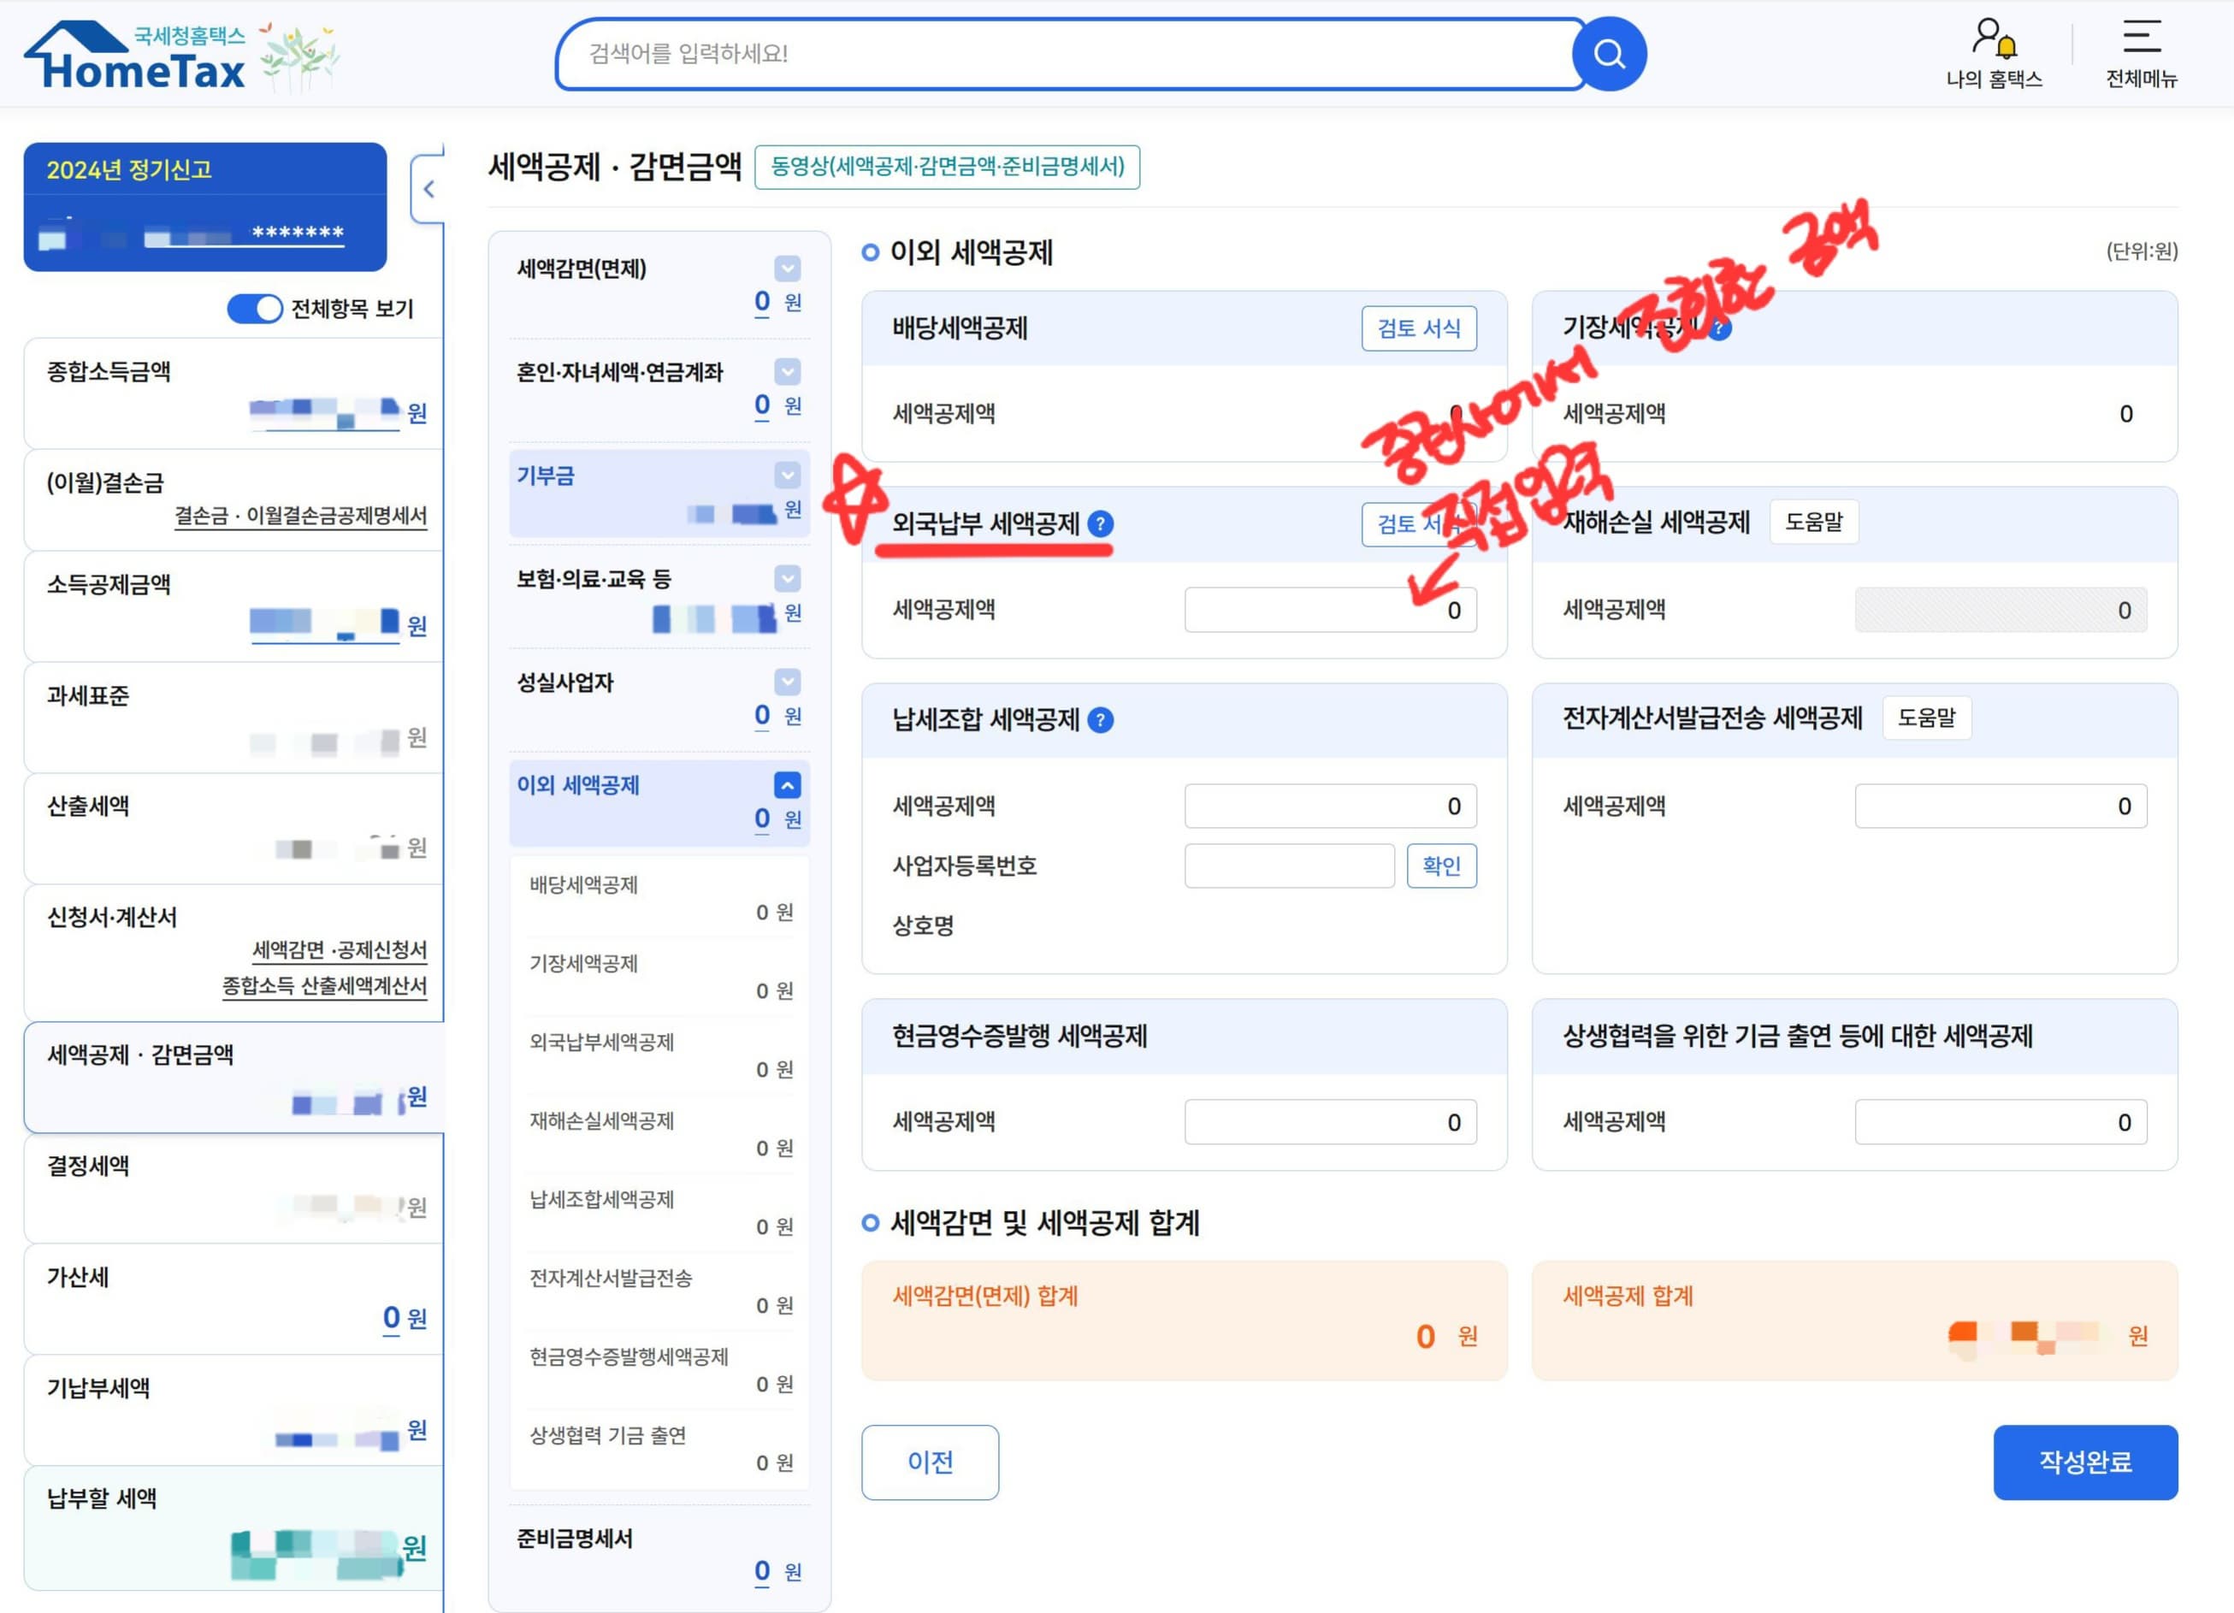Click help icon beside 외국납부 세액공제
Viewport: 2234px width, 1613px height.
click(x=1100, y=524)
